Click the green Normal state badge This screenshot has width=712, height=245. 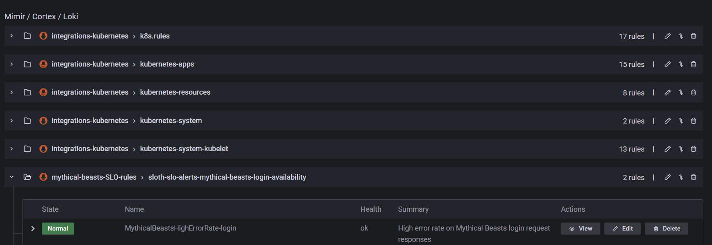(x=58, y=229)
